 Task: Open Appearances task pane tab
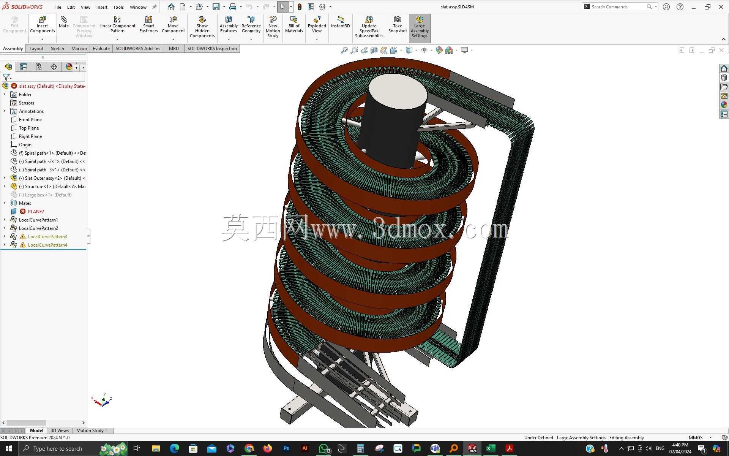(724, 105)
